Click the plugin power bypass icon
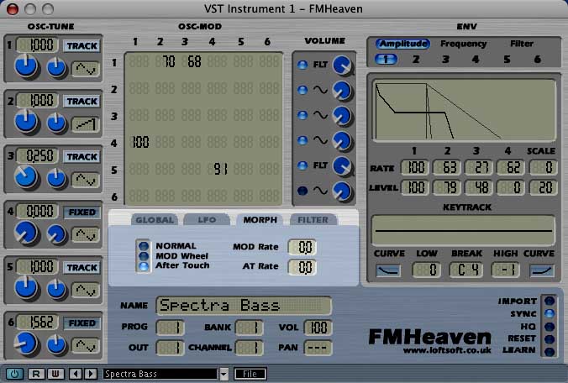 [14, 374]
